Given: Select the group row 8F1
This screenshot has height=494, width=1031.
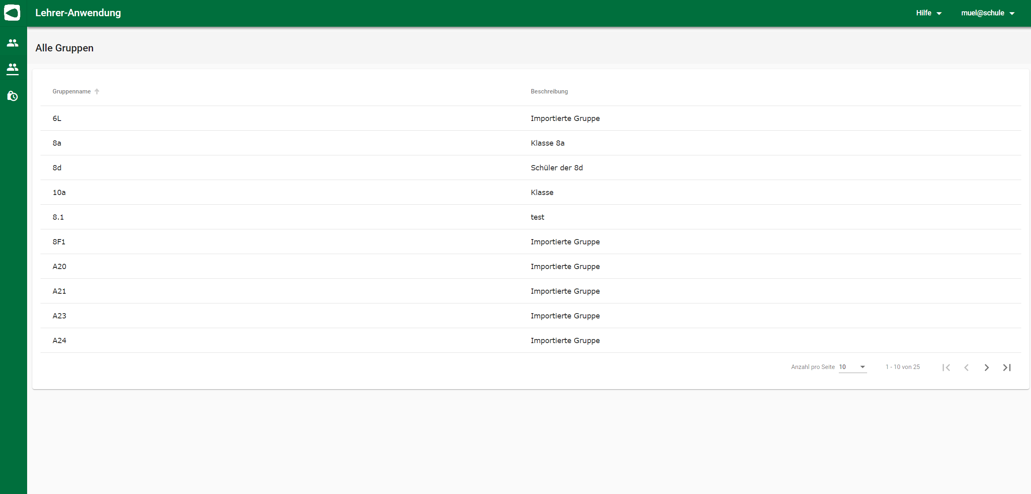Looking at the screenshot, I should [x=530, y=242].
